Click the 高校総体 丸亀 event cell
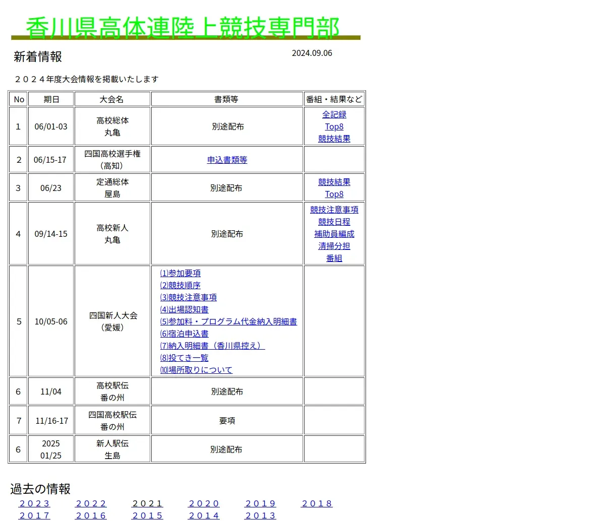 click(x=112, y=126)
